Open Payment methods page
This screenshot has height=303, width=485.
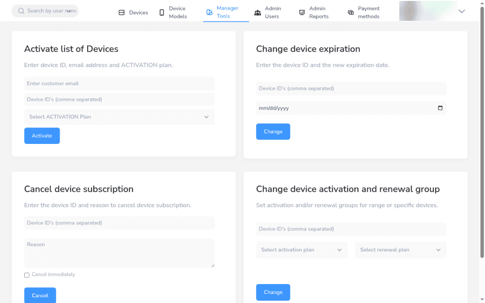[364, 13]
